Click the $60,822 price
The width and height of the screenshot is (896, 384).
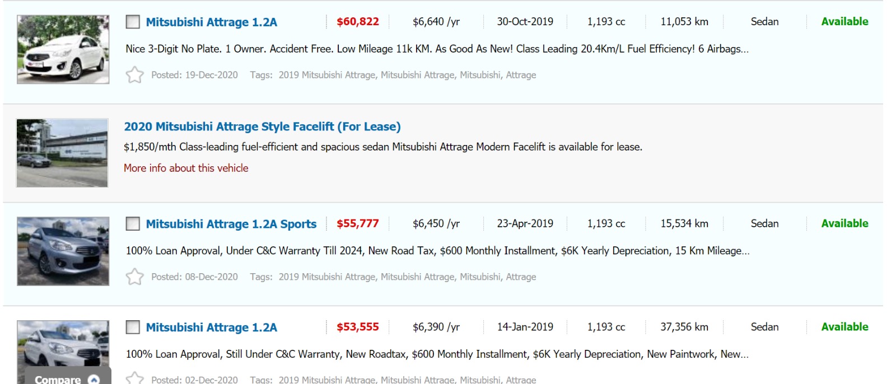coord(357,22)
